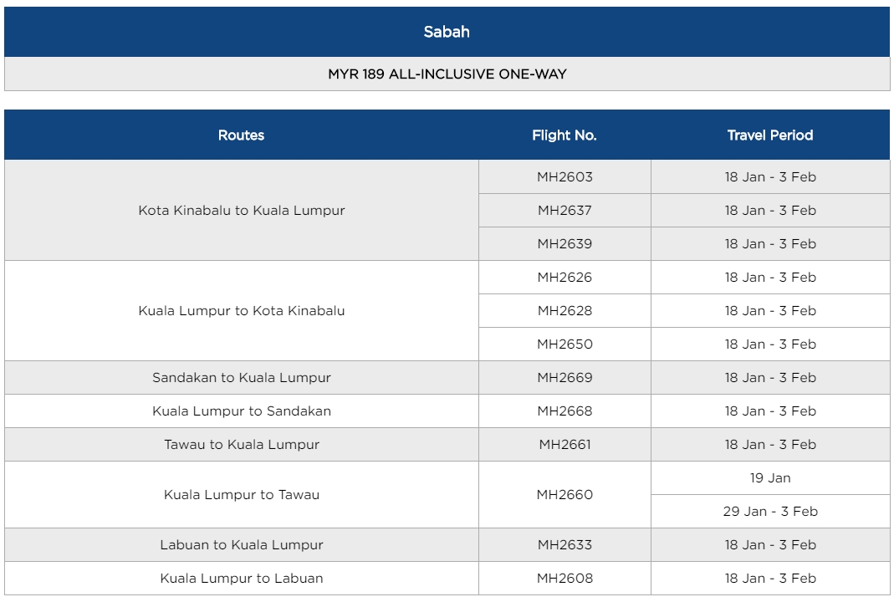The image size is (894, 602).
Task: Click flight number MH2603
Action: coord(564,177)
